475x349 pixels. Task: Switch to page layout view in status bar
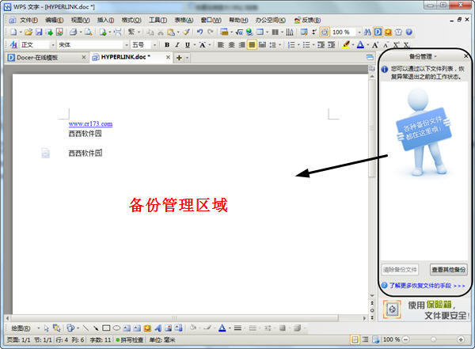pos(355,340)
